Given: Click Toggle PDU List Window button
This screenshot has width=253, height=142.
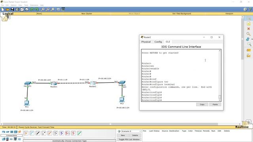Looking at the screenshot, I should 129,139.
